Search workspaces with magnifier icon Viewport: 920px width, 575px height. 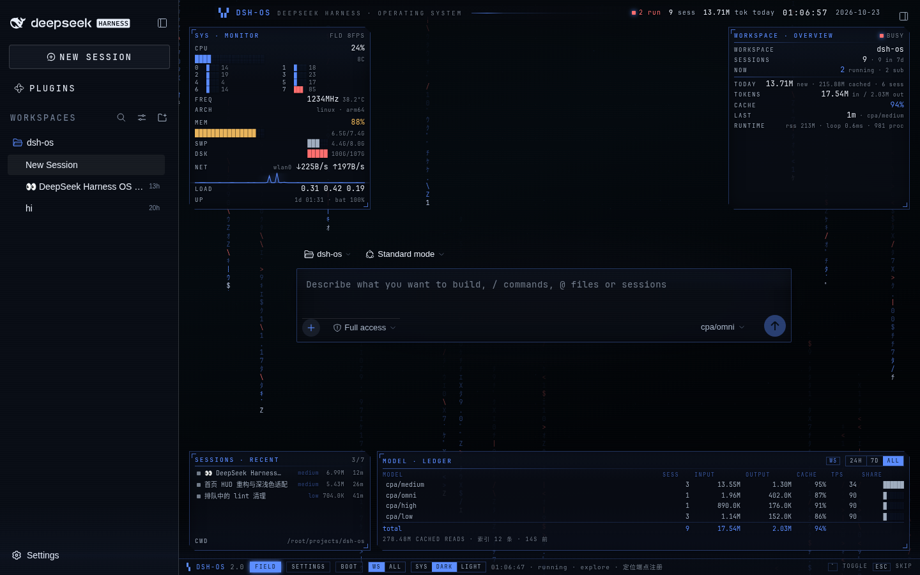pos(121,118)
